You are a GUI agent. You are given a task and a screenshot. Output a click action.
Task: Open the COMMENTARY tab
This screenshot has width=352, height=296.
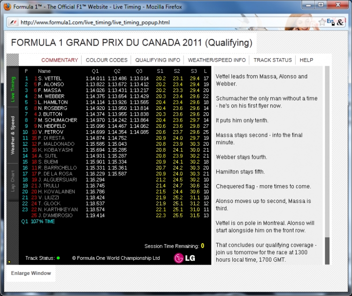(60, 60)
